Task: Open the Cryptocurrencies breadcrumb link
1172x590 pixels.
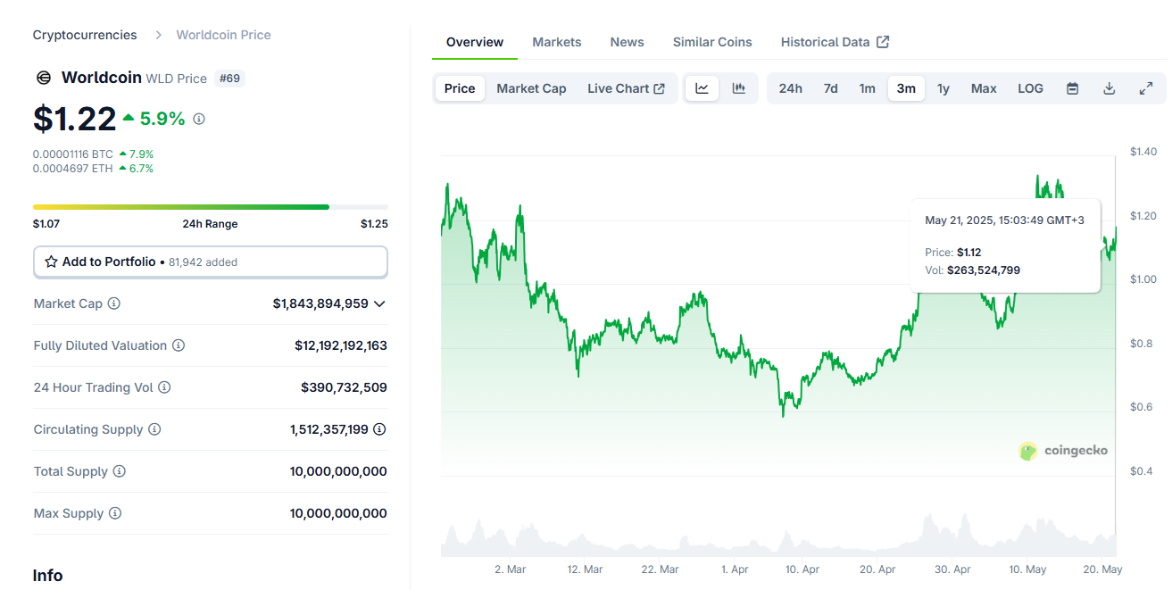Action: point(85,35)
